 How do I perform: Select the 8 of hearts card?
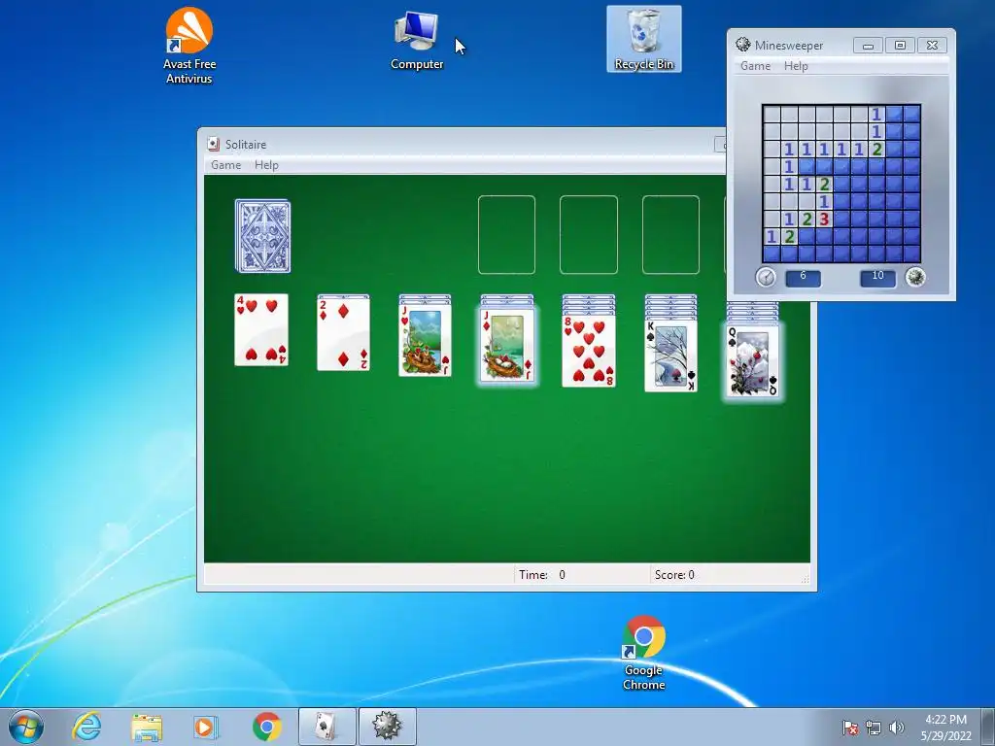point(588,351)
